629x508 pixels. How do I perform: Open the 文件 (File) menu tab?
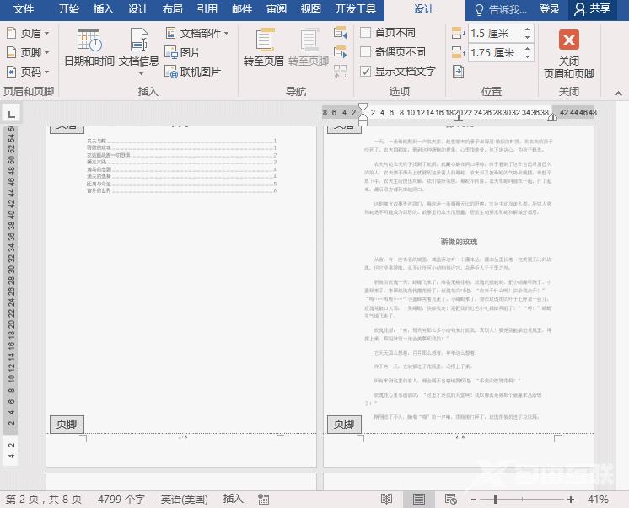(x=24, y=9)
